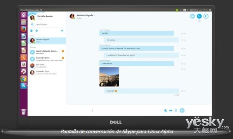Open the Cassandra Dunn group chat with unread badge

(x=47, y=59)
